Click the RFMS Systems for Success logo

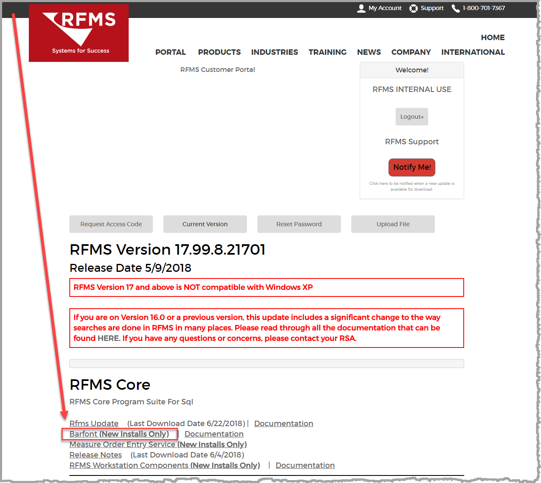pyautogui.click(x=79, y=33)
